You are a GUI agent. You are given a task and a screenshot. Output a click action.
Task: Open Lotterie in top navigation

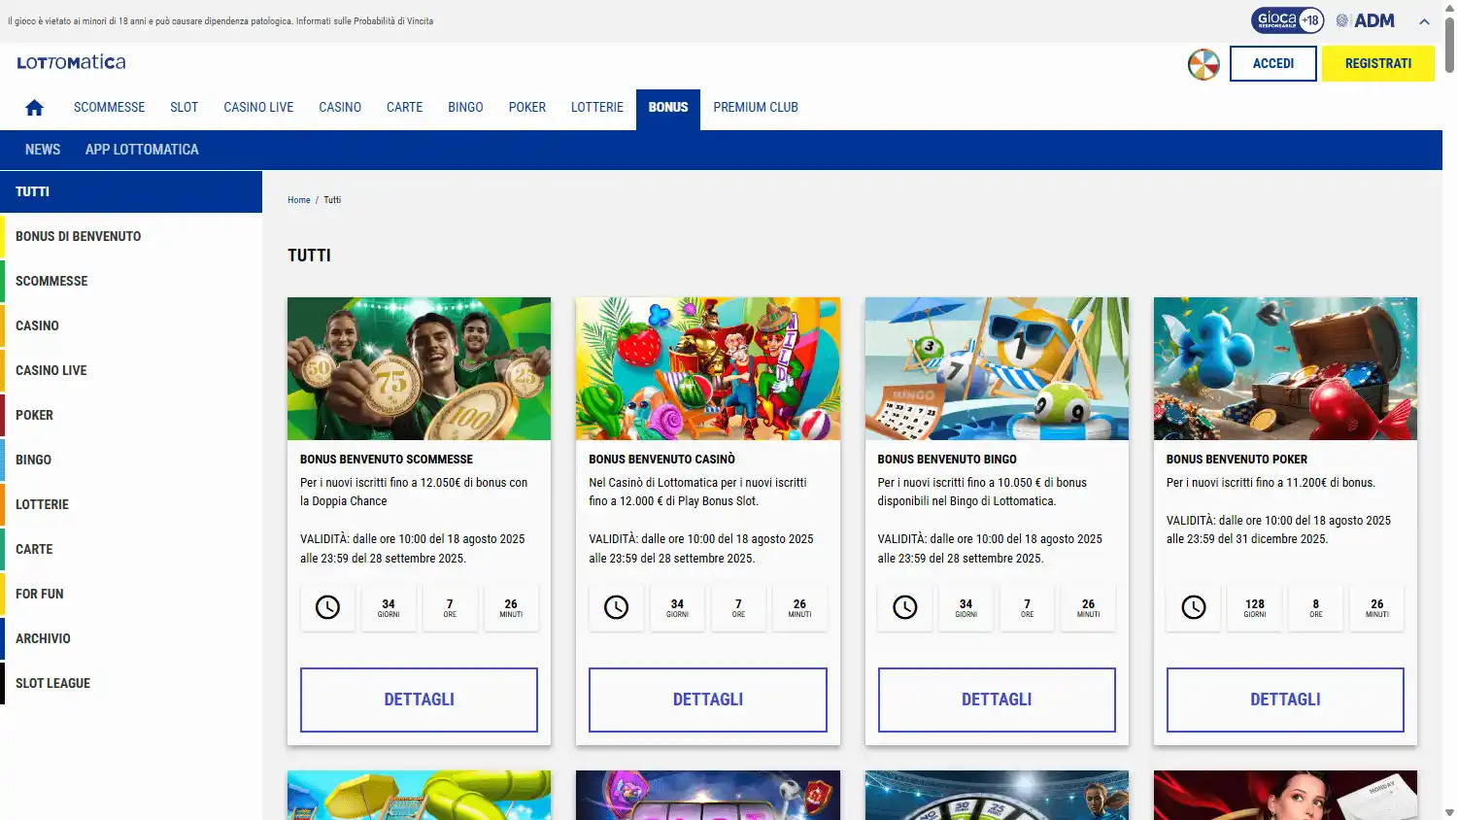(597, 108)
